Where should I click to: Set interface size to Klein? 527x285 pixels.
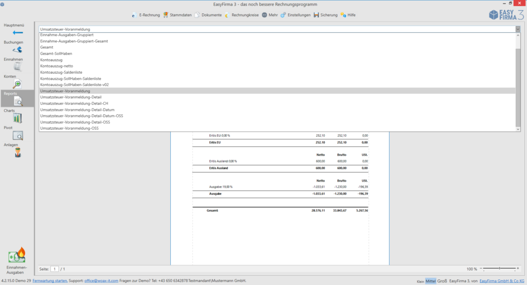coord(420,281)
